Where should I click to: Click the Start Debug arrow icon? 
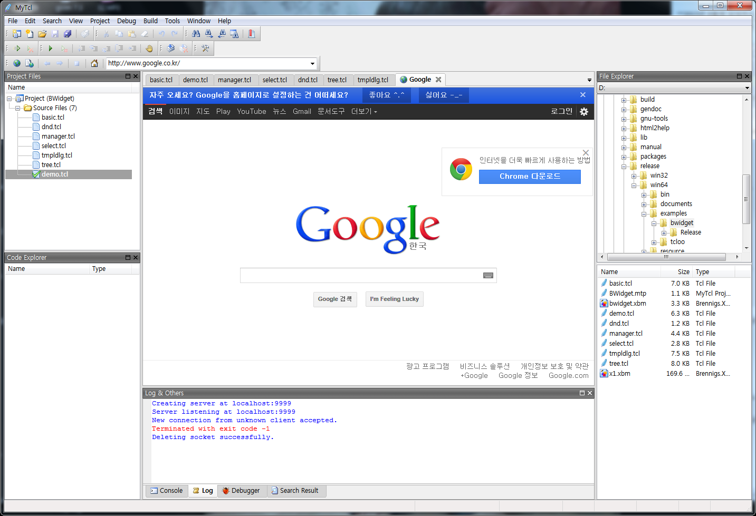pos(51,48)
